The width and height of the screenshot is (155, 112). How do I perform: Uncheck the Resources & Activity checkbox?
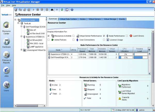tap(49, 36)
